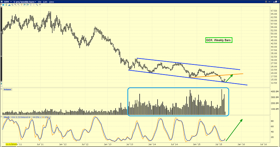This screenshot has height=147, width=280.
Task: Click the blue mountain area chart icon
Action: pos(9,5)
